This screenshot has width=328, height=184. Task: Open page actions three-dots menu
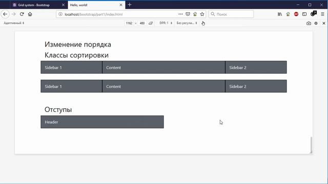tap(180, 14)
